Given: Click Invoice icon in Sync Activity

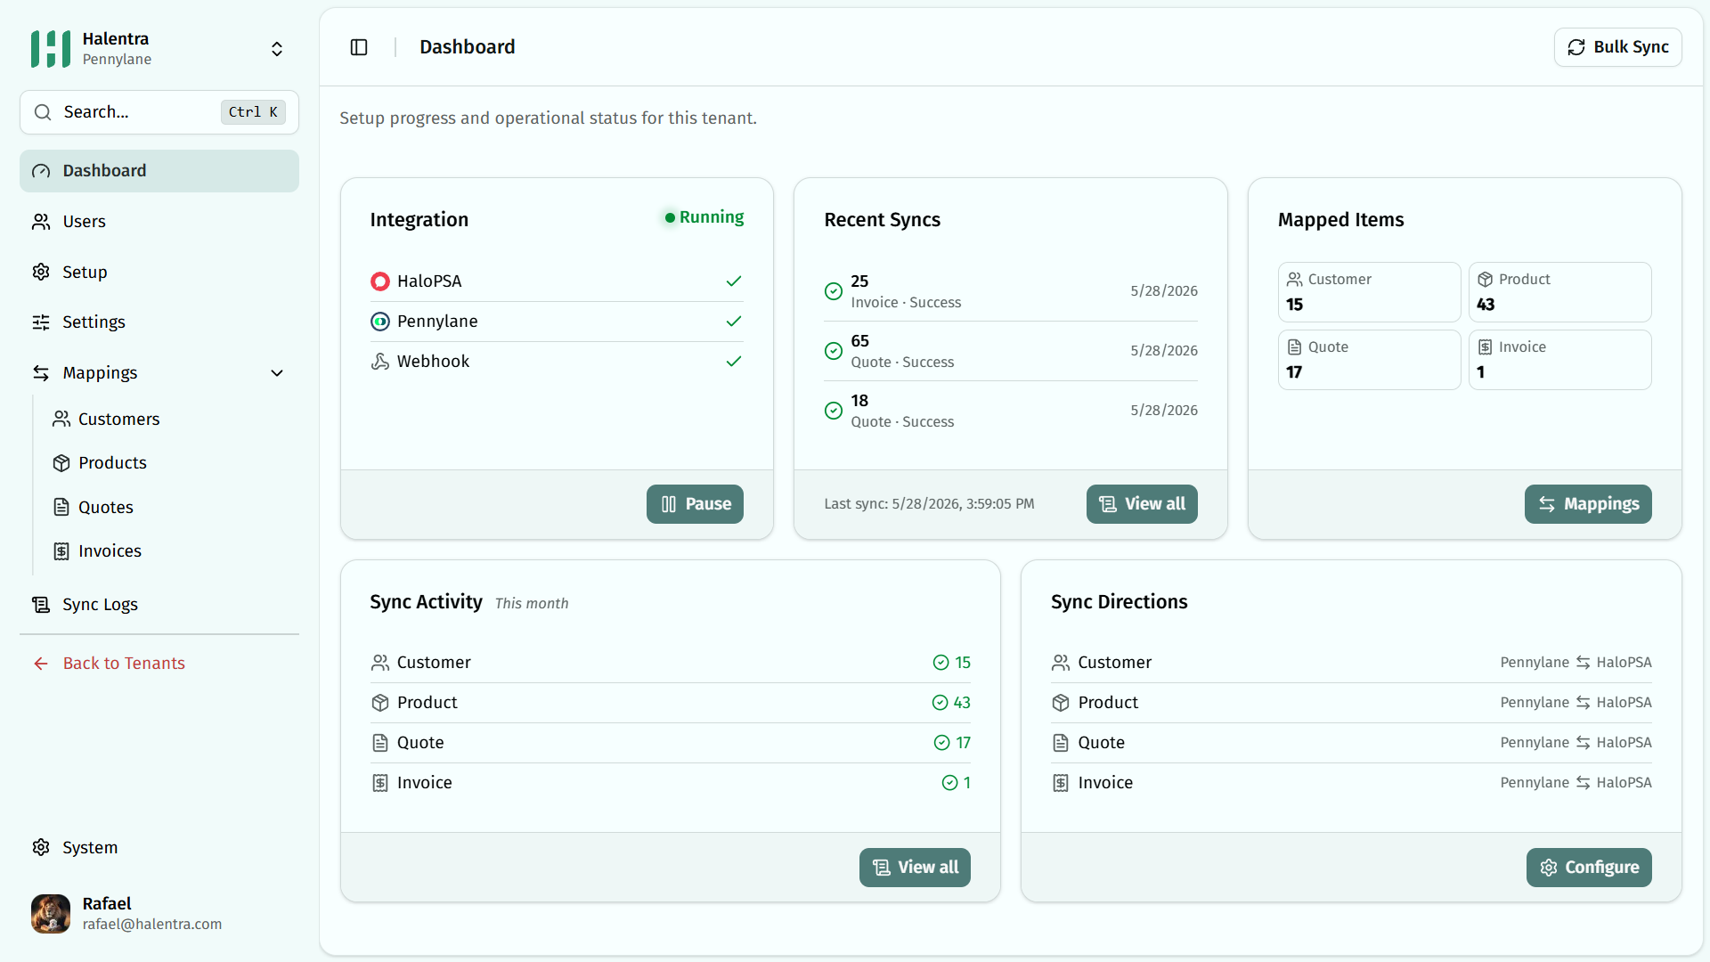Looking at the screenshot, I should pyautogui.click(x=380, y=783).
